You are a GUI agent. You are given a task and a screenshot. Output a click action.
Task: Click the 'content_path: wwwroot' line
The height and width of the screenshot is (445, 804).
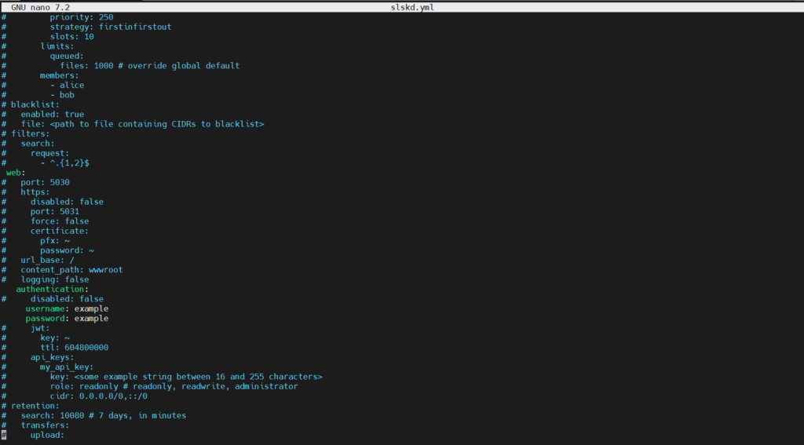coord(71,270)
